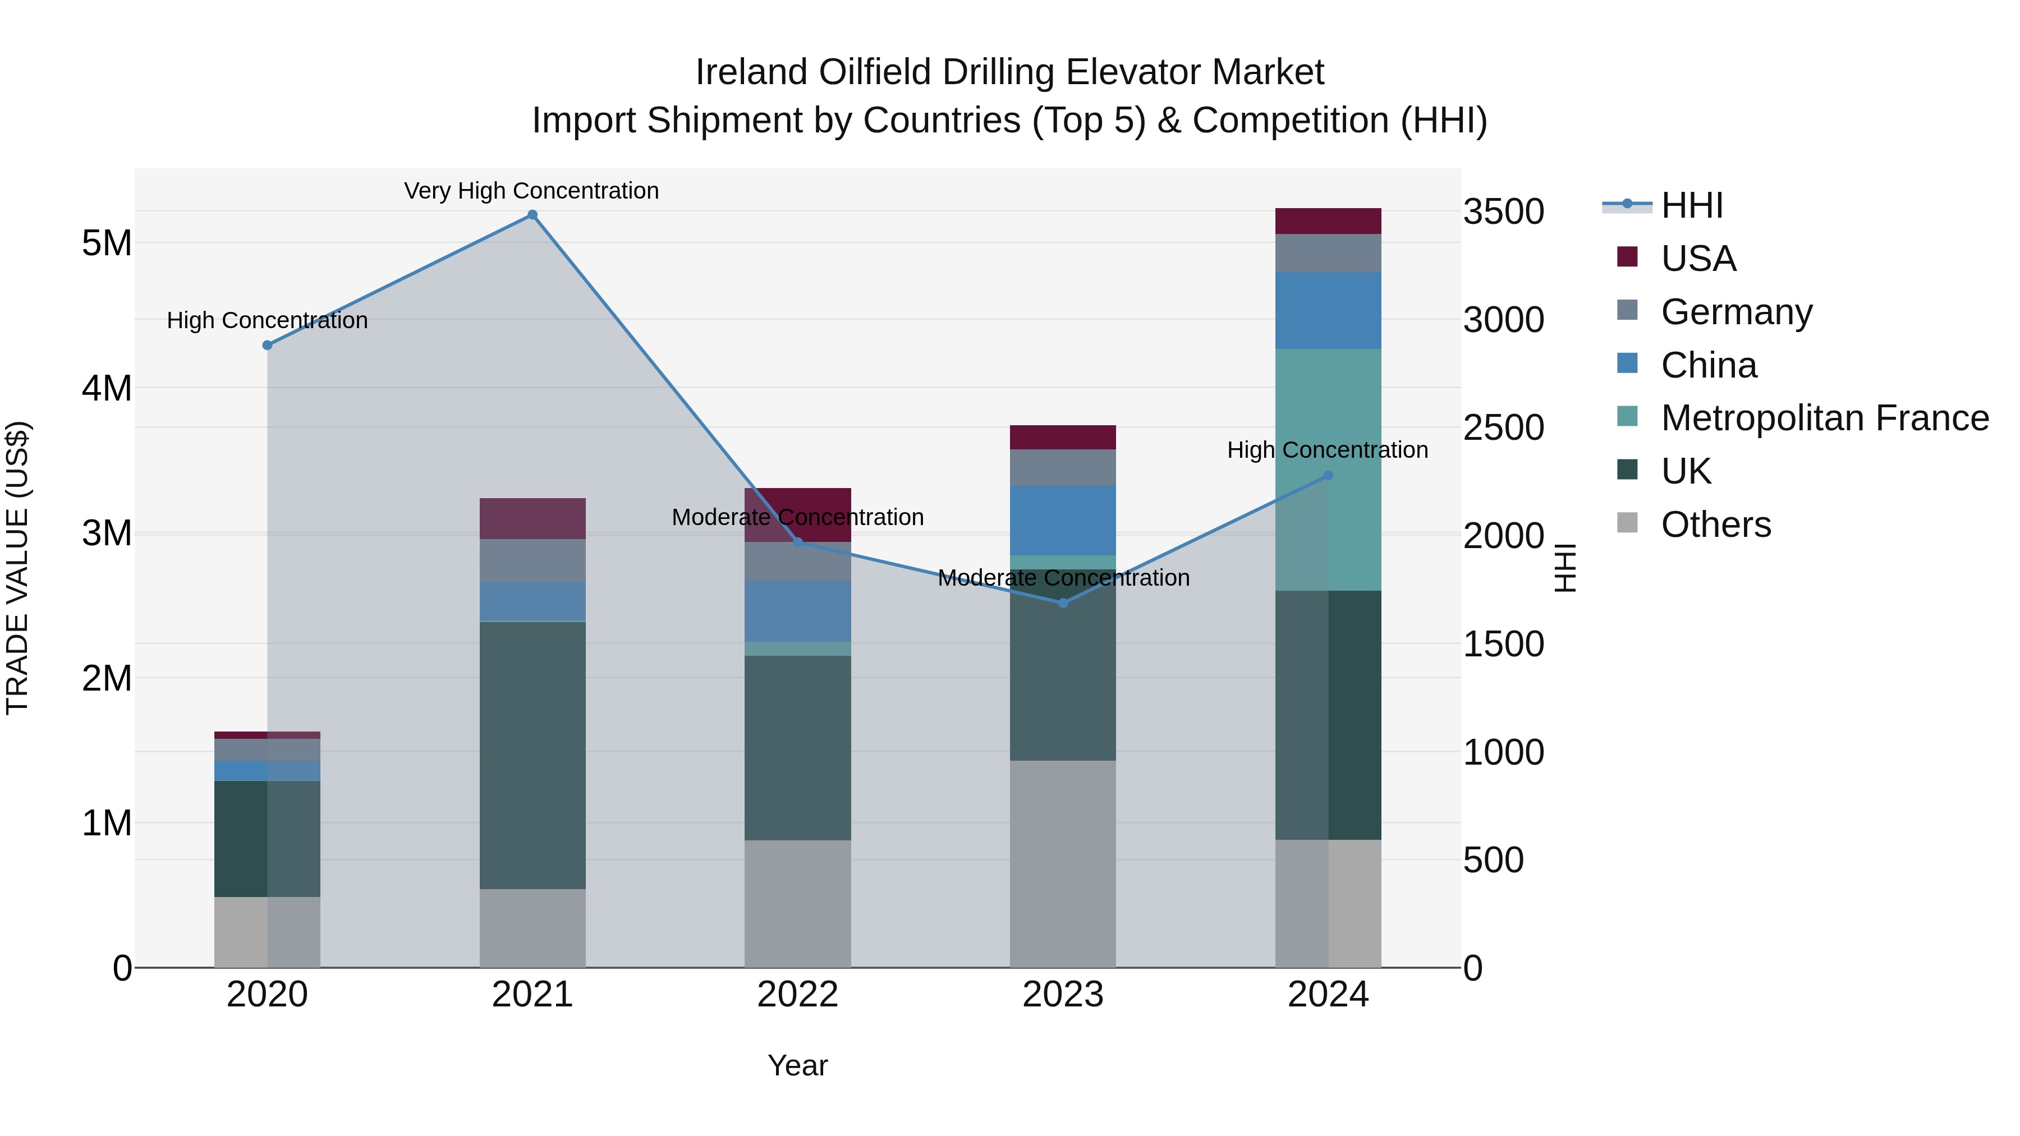The image size is (2020, 1136).
Task: Click the China segment of the 2024 bar
Action: pyautogui.click(x=1328, y=310)
